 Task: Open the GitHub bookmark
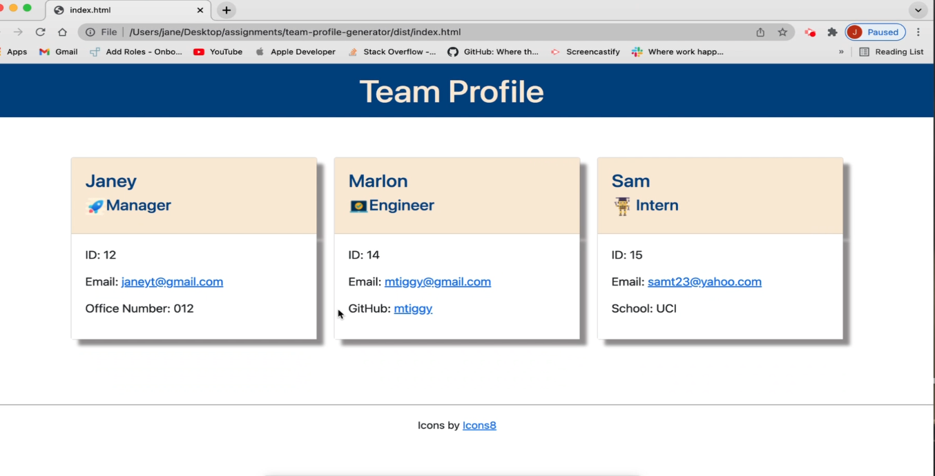[x=493, y=52]
